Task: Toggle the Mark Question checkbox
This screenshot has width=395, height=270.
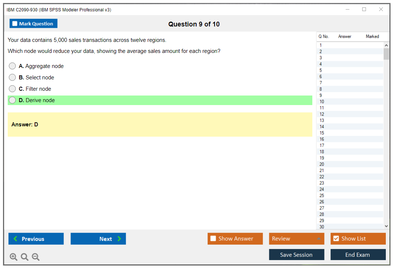Action: pyautogui.click(x=15, y=24)
